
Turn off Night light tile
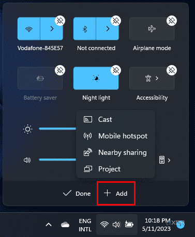click(96, 78)
